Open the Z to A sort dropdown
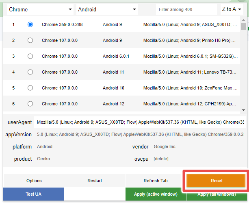The height and width of the screenshot is (203, 249). coord(232,9)
